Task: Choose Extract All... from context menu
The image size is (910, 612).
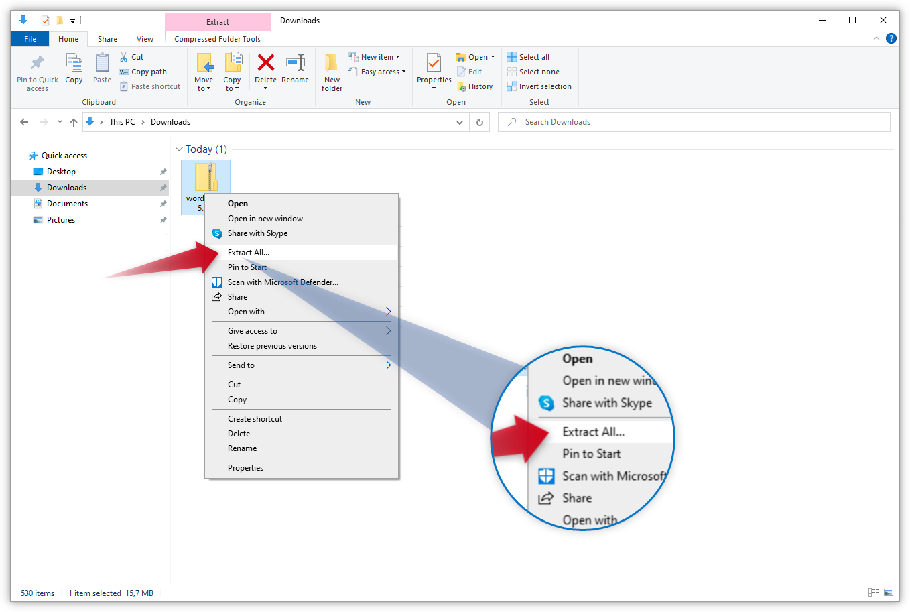Action: point(249,253)
